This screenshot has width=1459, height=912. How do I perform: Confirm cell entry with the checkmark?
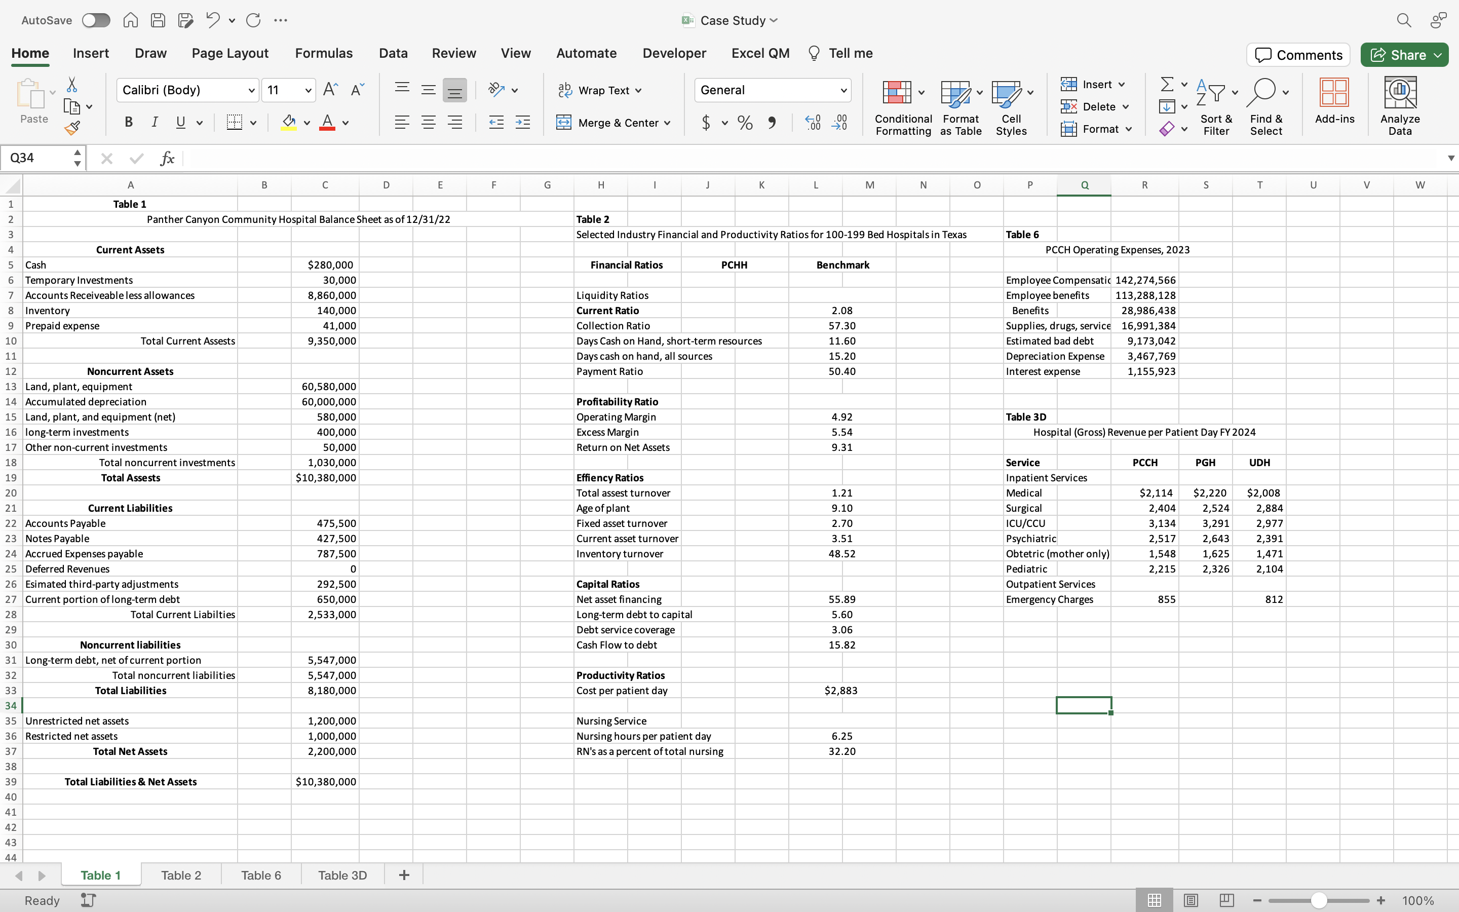click(x=136, y=158)
